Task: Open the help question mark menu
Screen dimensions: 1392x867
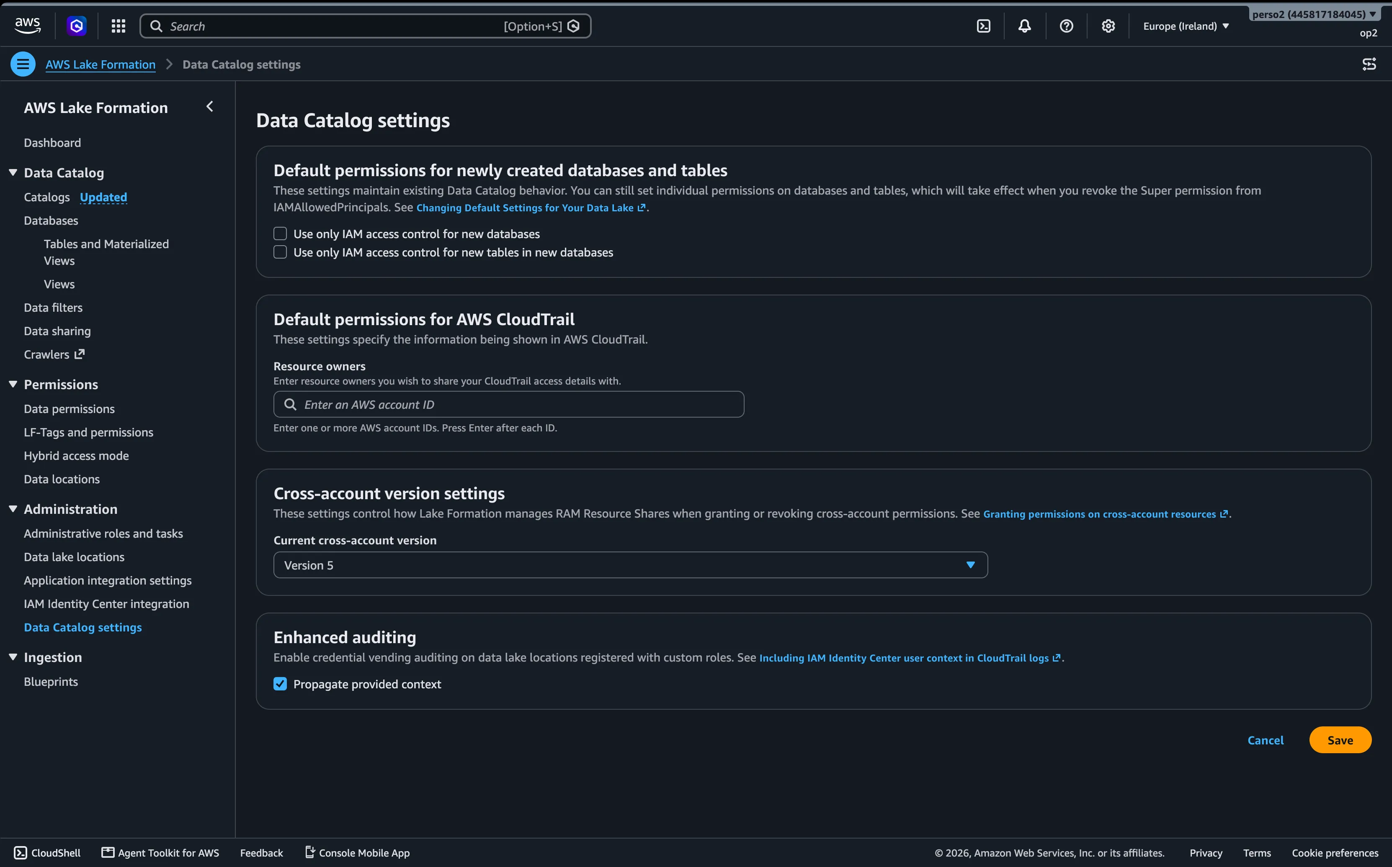Action: (x=1066, y=26)
